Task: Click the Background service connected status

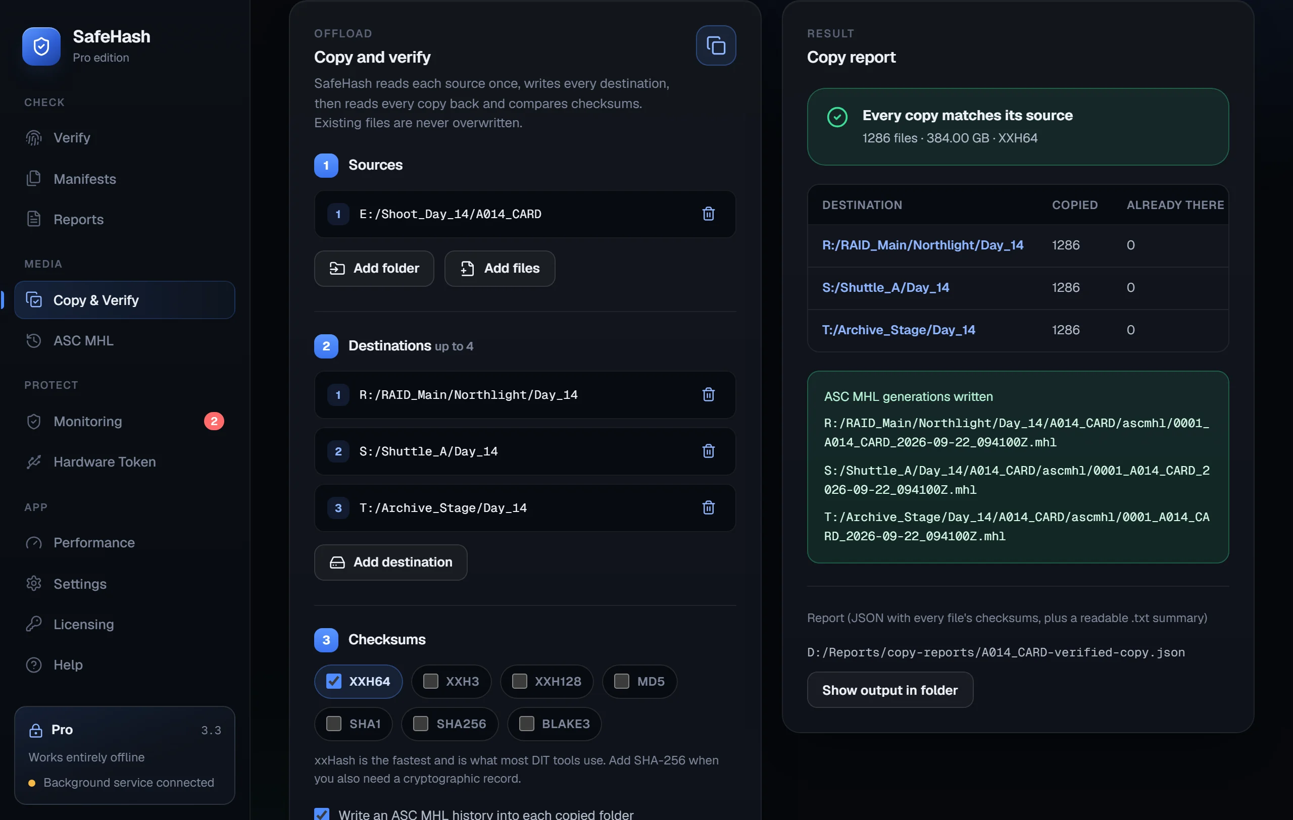Action: pyautogui.click(x=121, y=783)
